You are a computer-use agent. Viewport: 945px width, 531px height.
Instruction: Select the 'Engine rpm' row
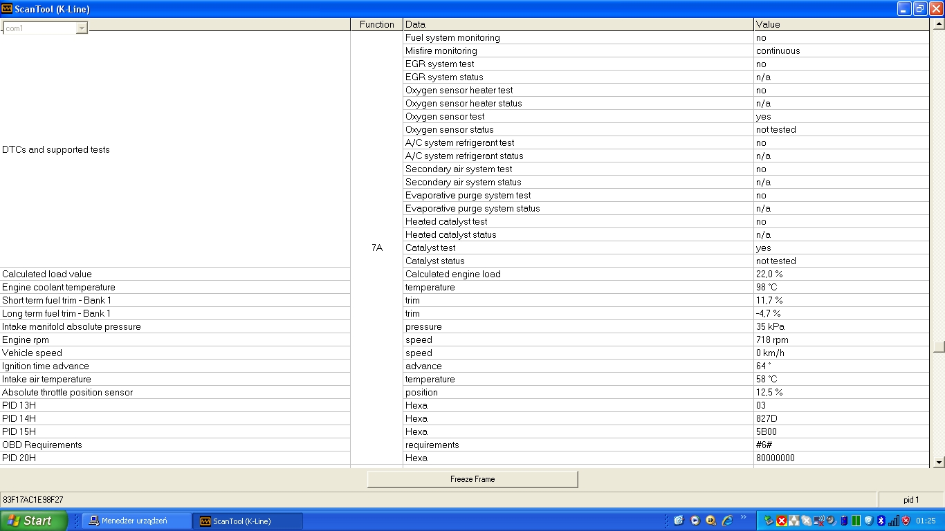[175, 339]
